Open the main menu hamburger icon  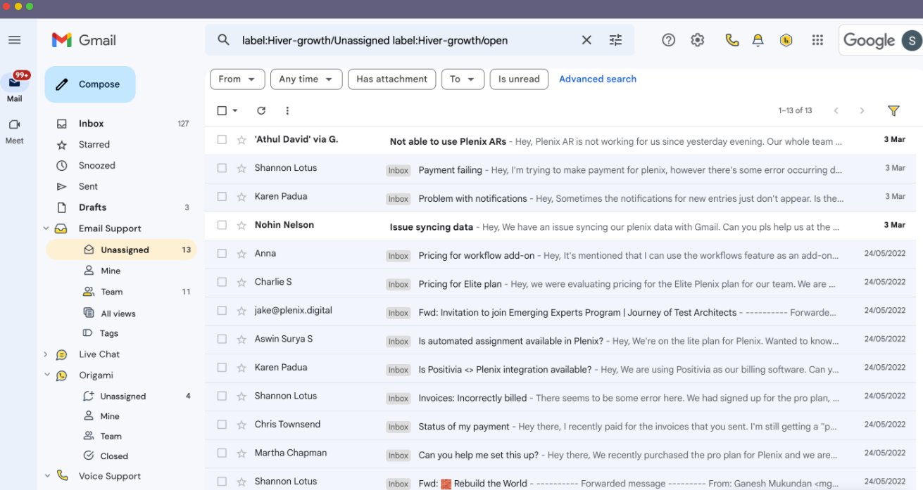(x=14, y=40)
